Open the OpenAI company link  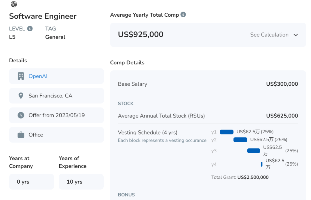click(x=38, y=76)
